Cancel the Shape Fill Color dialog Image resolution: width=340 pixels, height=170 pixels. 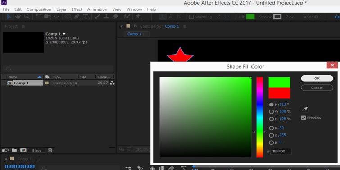coord(317,88)
